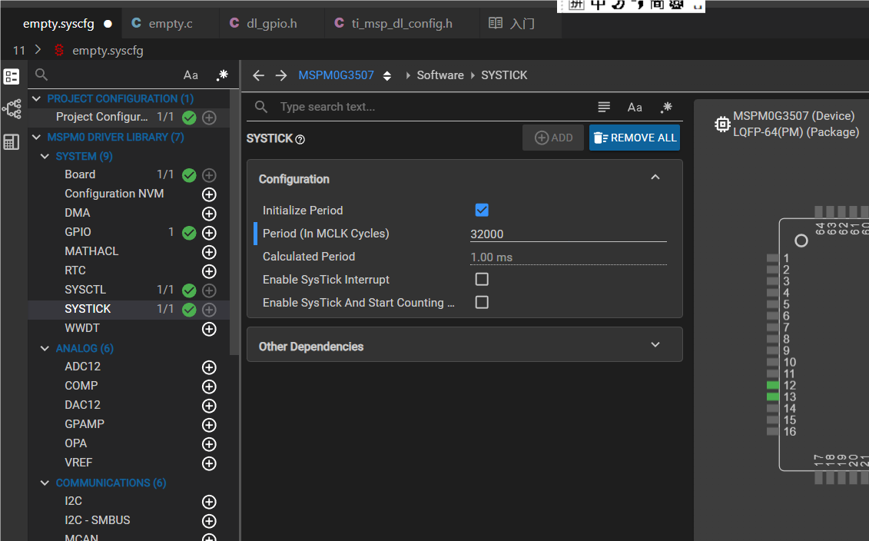Collapse the ANALOG category
This screenshot has height=541, width=869.
click(x=45, y=348)
